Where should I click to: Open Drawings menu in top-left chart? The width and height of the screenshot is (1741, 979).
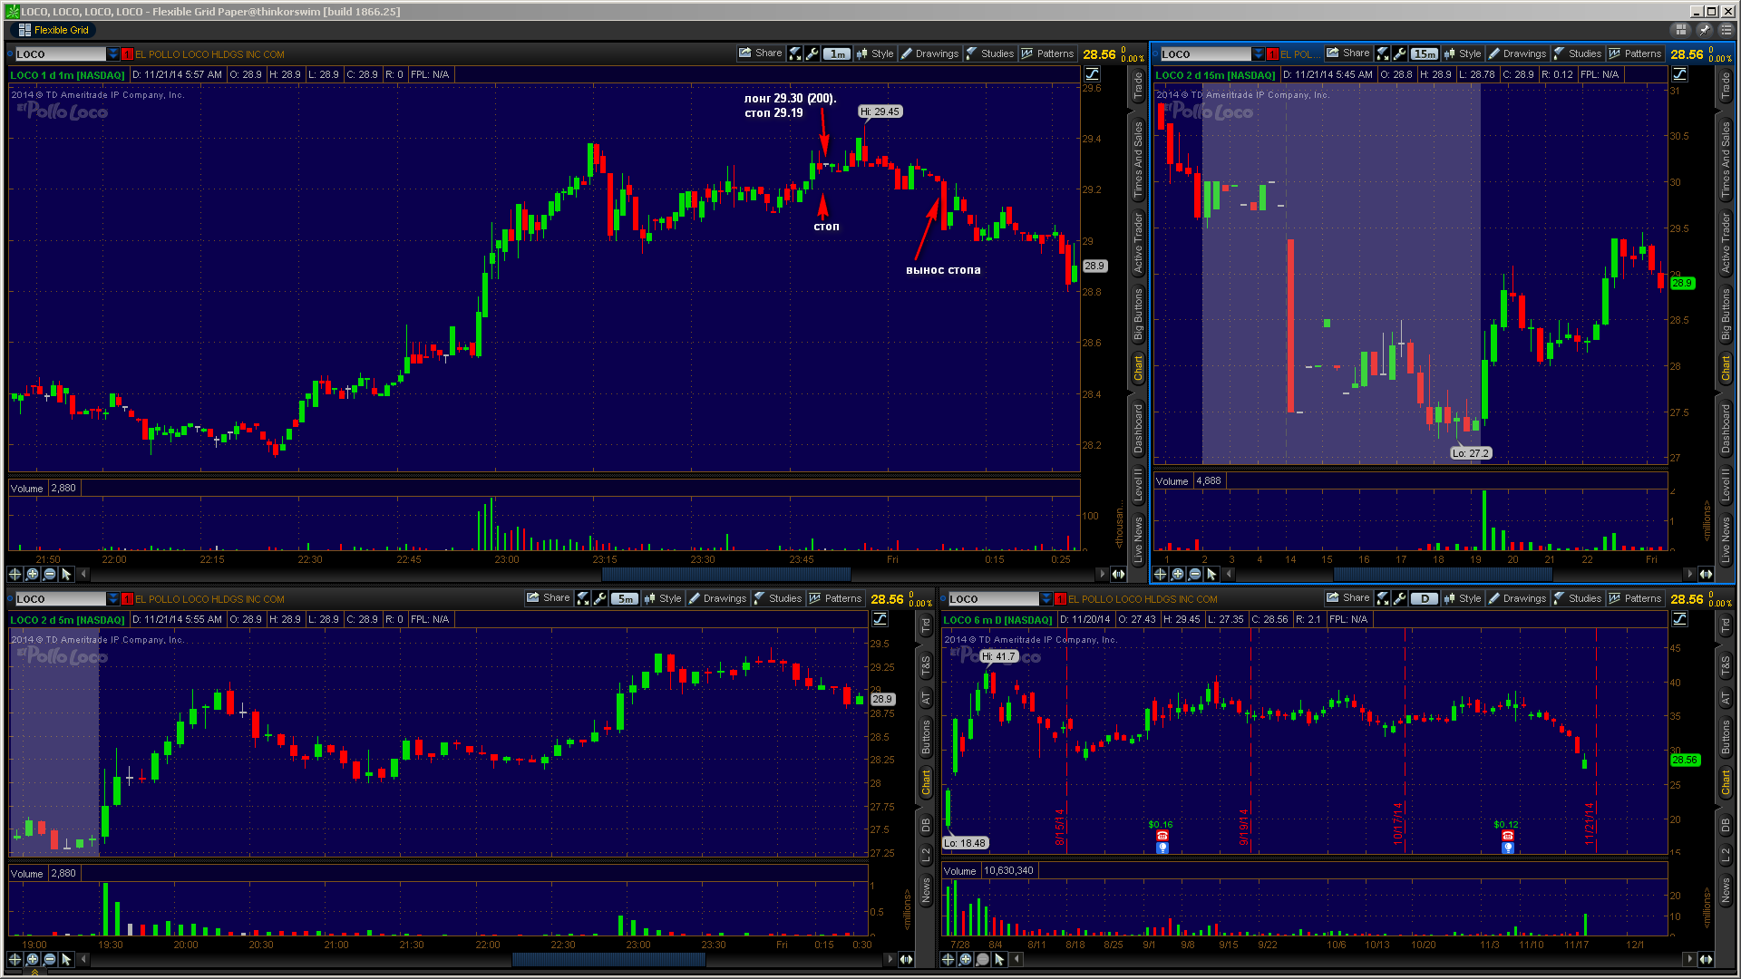(x=929, y=53)
